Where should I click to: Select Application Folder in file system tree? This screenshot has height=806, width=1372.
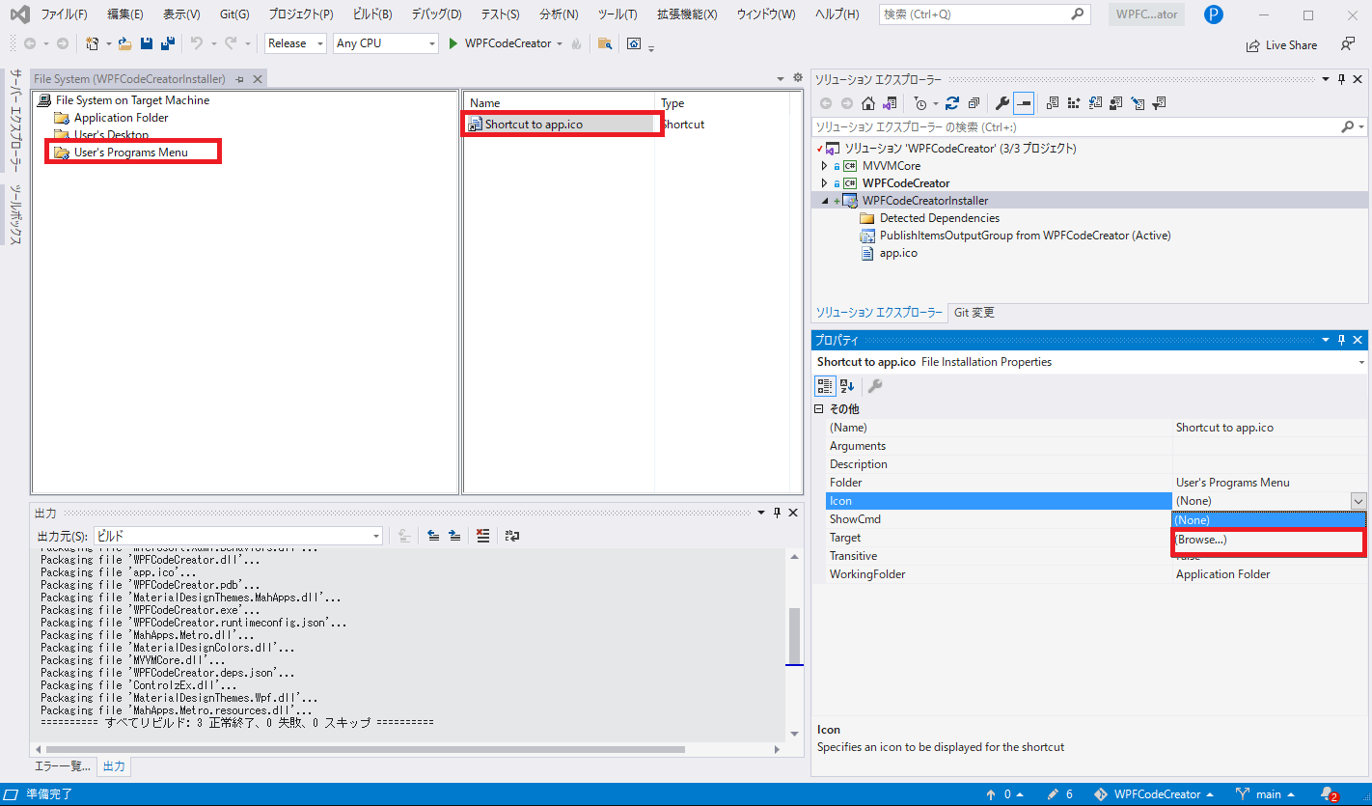click(x=121, y=118)
